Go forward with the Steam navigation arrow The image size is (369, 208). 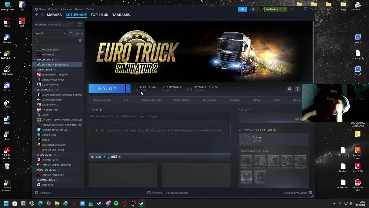tap(42, 15)
